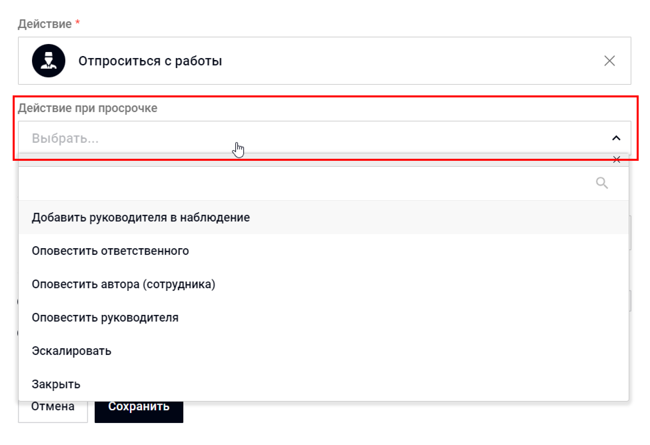The width and height of the screenshot is (650, 445).
Task: Clear the selected Действие value with X
Action: (609, 61)
